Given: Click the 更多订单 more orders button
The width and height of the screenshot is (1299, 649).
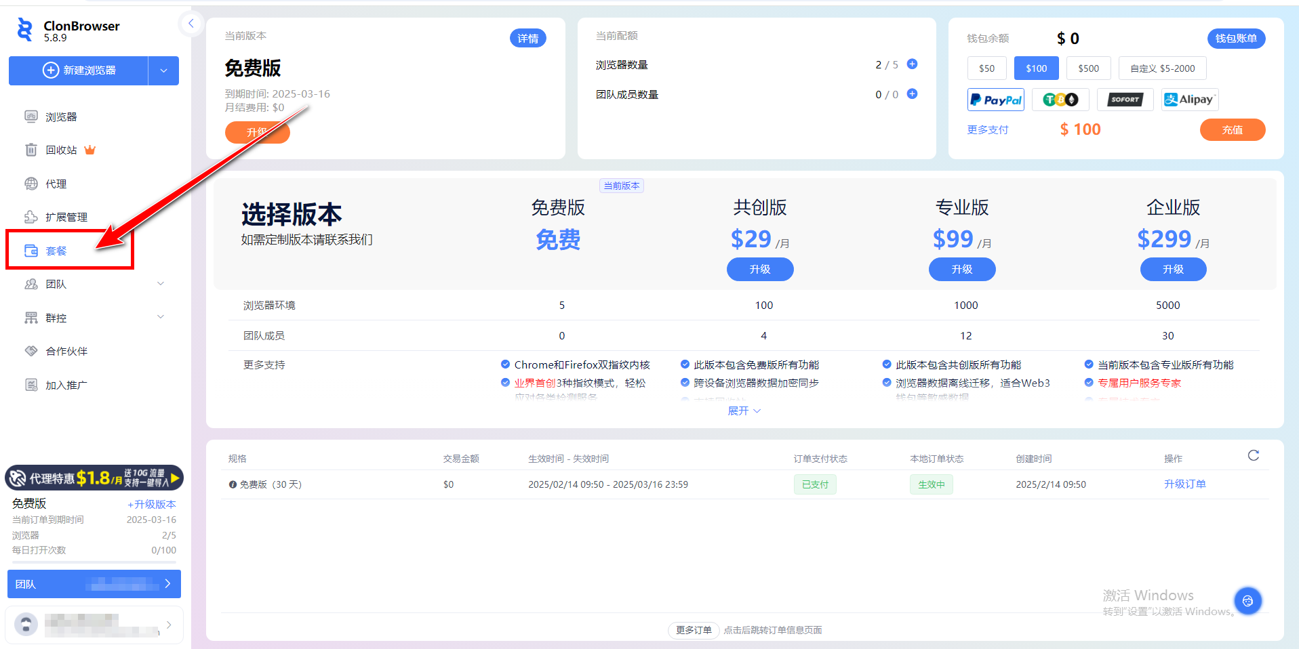Looking at the screenshot, I should pos(694,630).
